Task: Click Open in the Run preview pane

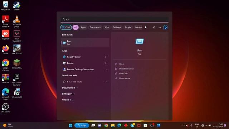Action: (x=121, y=64)
